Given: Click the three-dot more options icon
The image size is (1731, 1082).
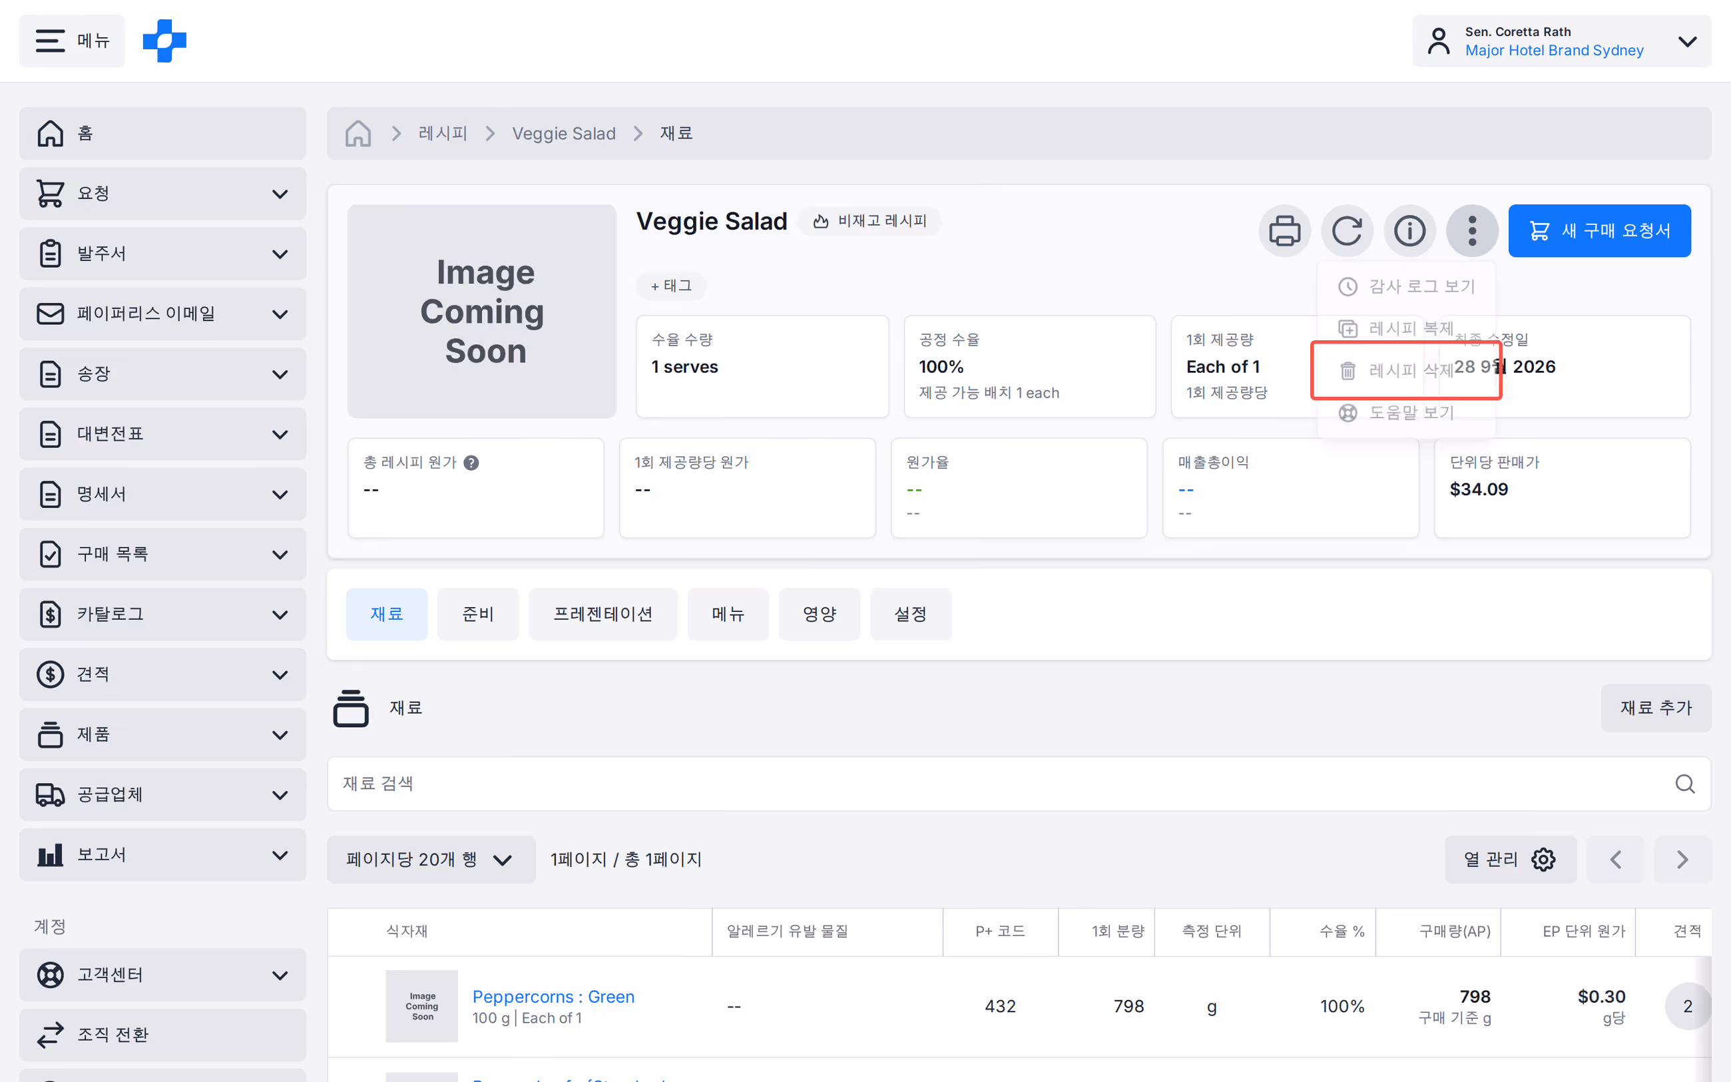Looking at the screenshot, I should pyautogui.click(x=1472, y=230).
